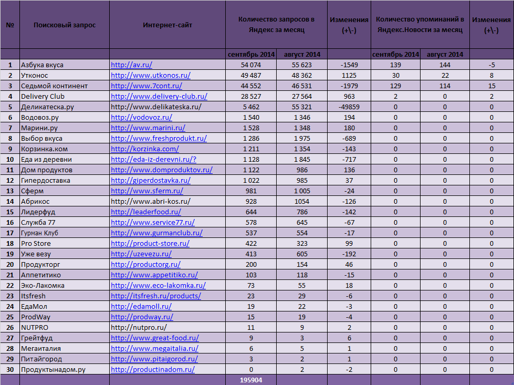Open the leaderfood.ru hyperlink
514x385 pixels.
146,212
